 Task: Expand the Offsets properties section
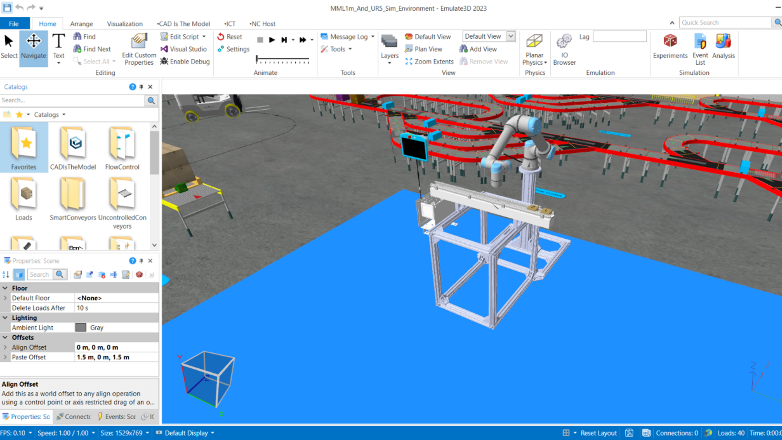tap(5, 337)
